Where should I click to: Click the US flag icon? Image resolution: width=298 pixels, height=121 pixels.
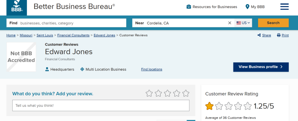(x=239, y=23)
